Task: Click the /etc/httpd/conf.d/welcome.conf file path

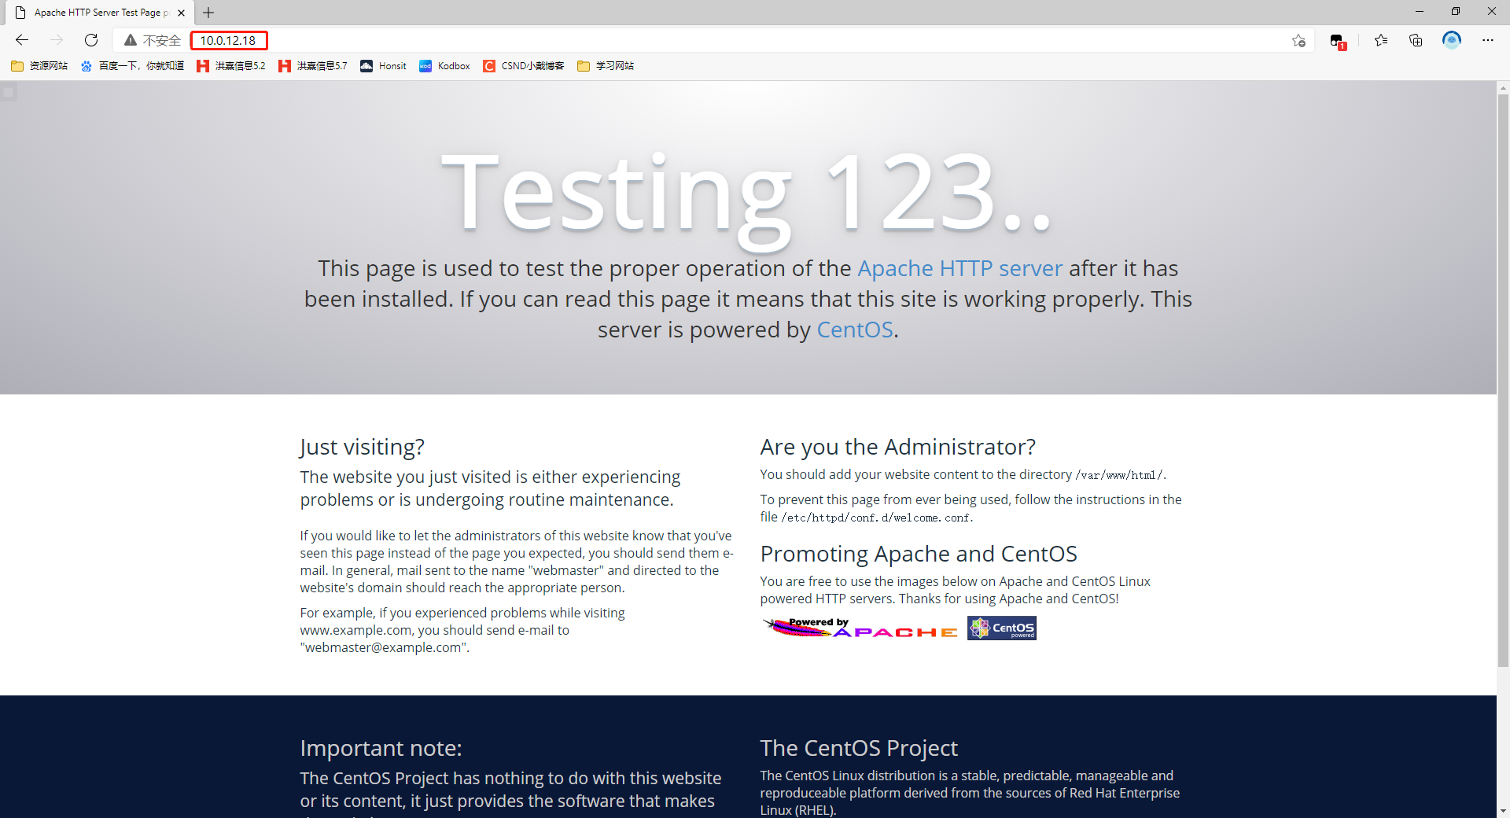Action: pos(877,518)
